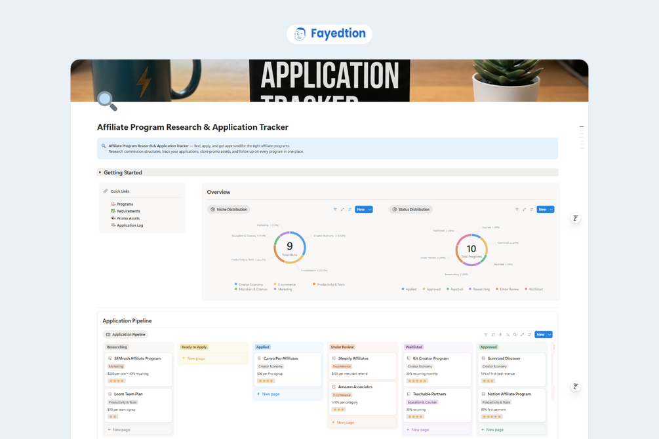Add New page in Under Review column
659x439 pixels.
point(362,423)
